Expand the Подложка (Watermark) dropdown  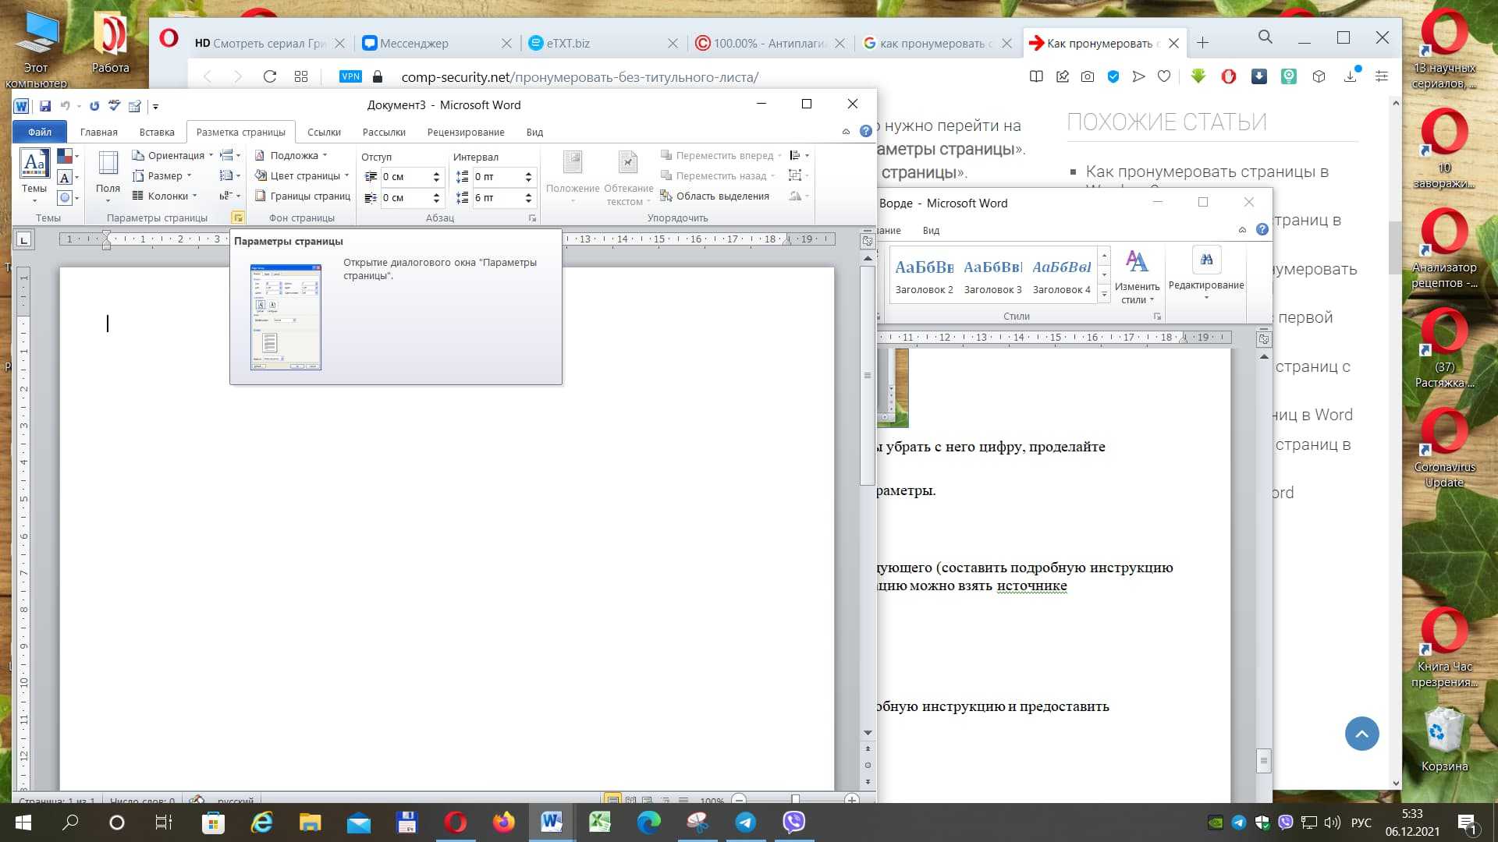[291, 155]
